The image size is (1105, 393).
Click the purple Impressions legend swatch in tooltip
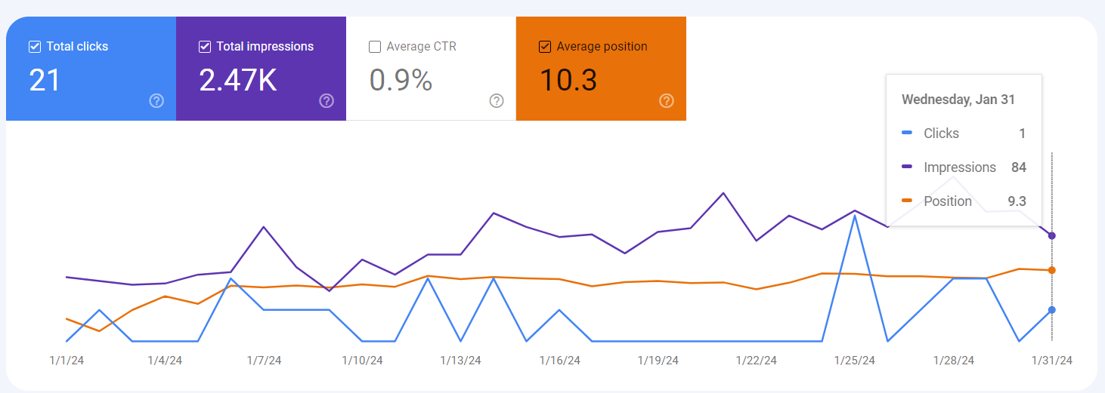(x=908, y=167)
